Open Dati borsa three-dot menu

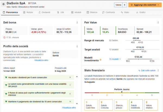tap(77, 22)
